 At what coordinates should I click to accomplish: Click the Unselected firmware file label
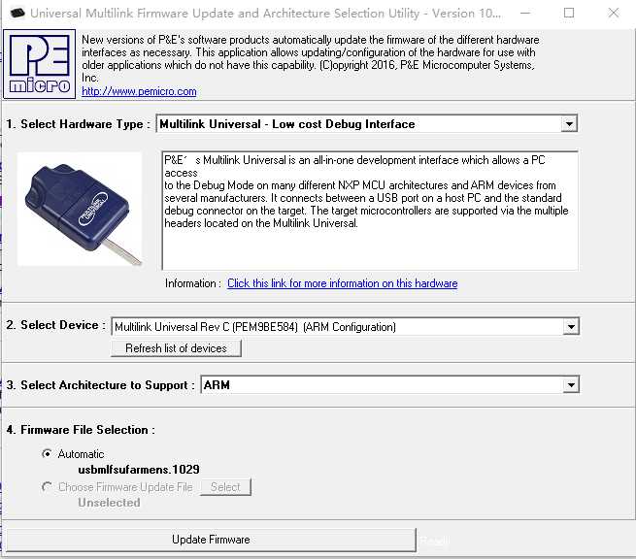(109, 503)
